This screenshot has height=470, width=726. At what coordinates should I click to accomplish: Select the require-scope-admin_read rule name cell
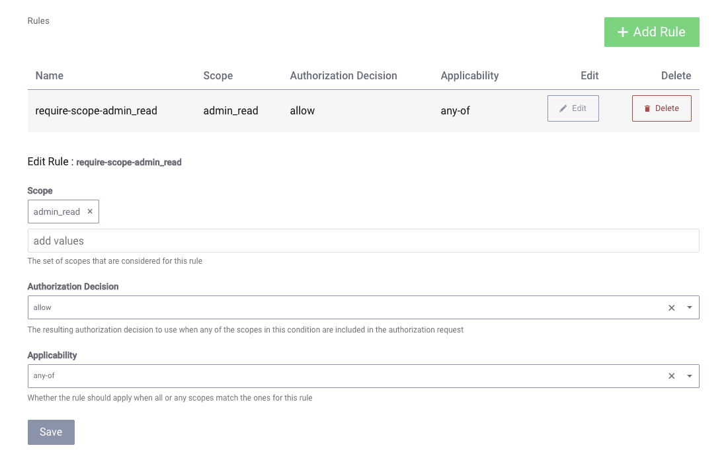coord(96,110)
